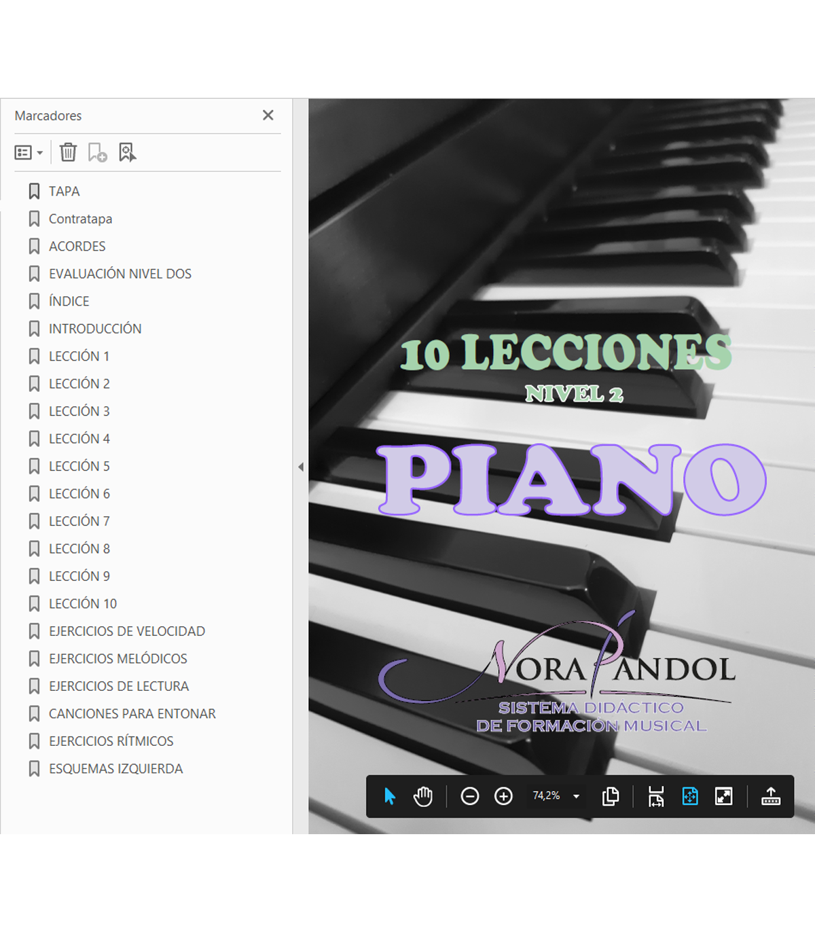The height and width of the screenshot is (932, 815).
Task: Activate the hand pan tool
Action: click(422, 796)
